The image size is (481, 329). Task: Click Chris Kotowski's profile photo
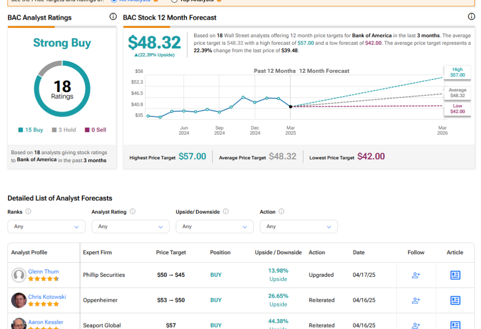tap(19, 300)
